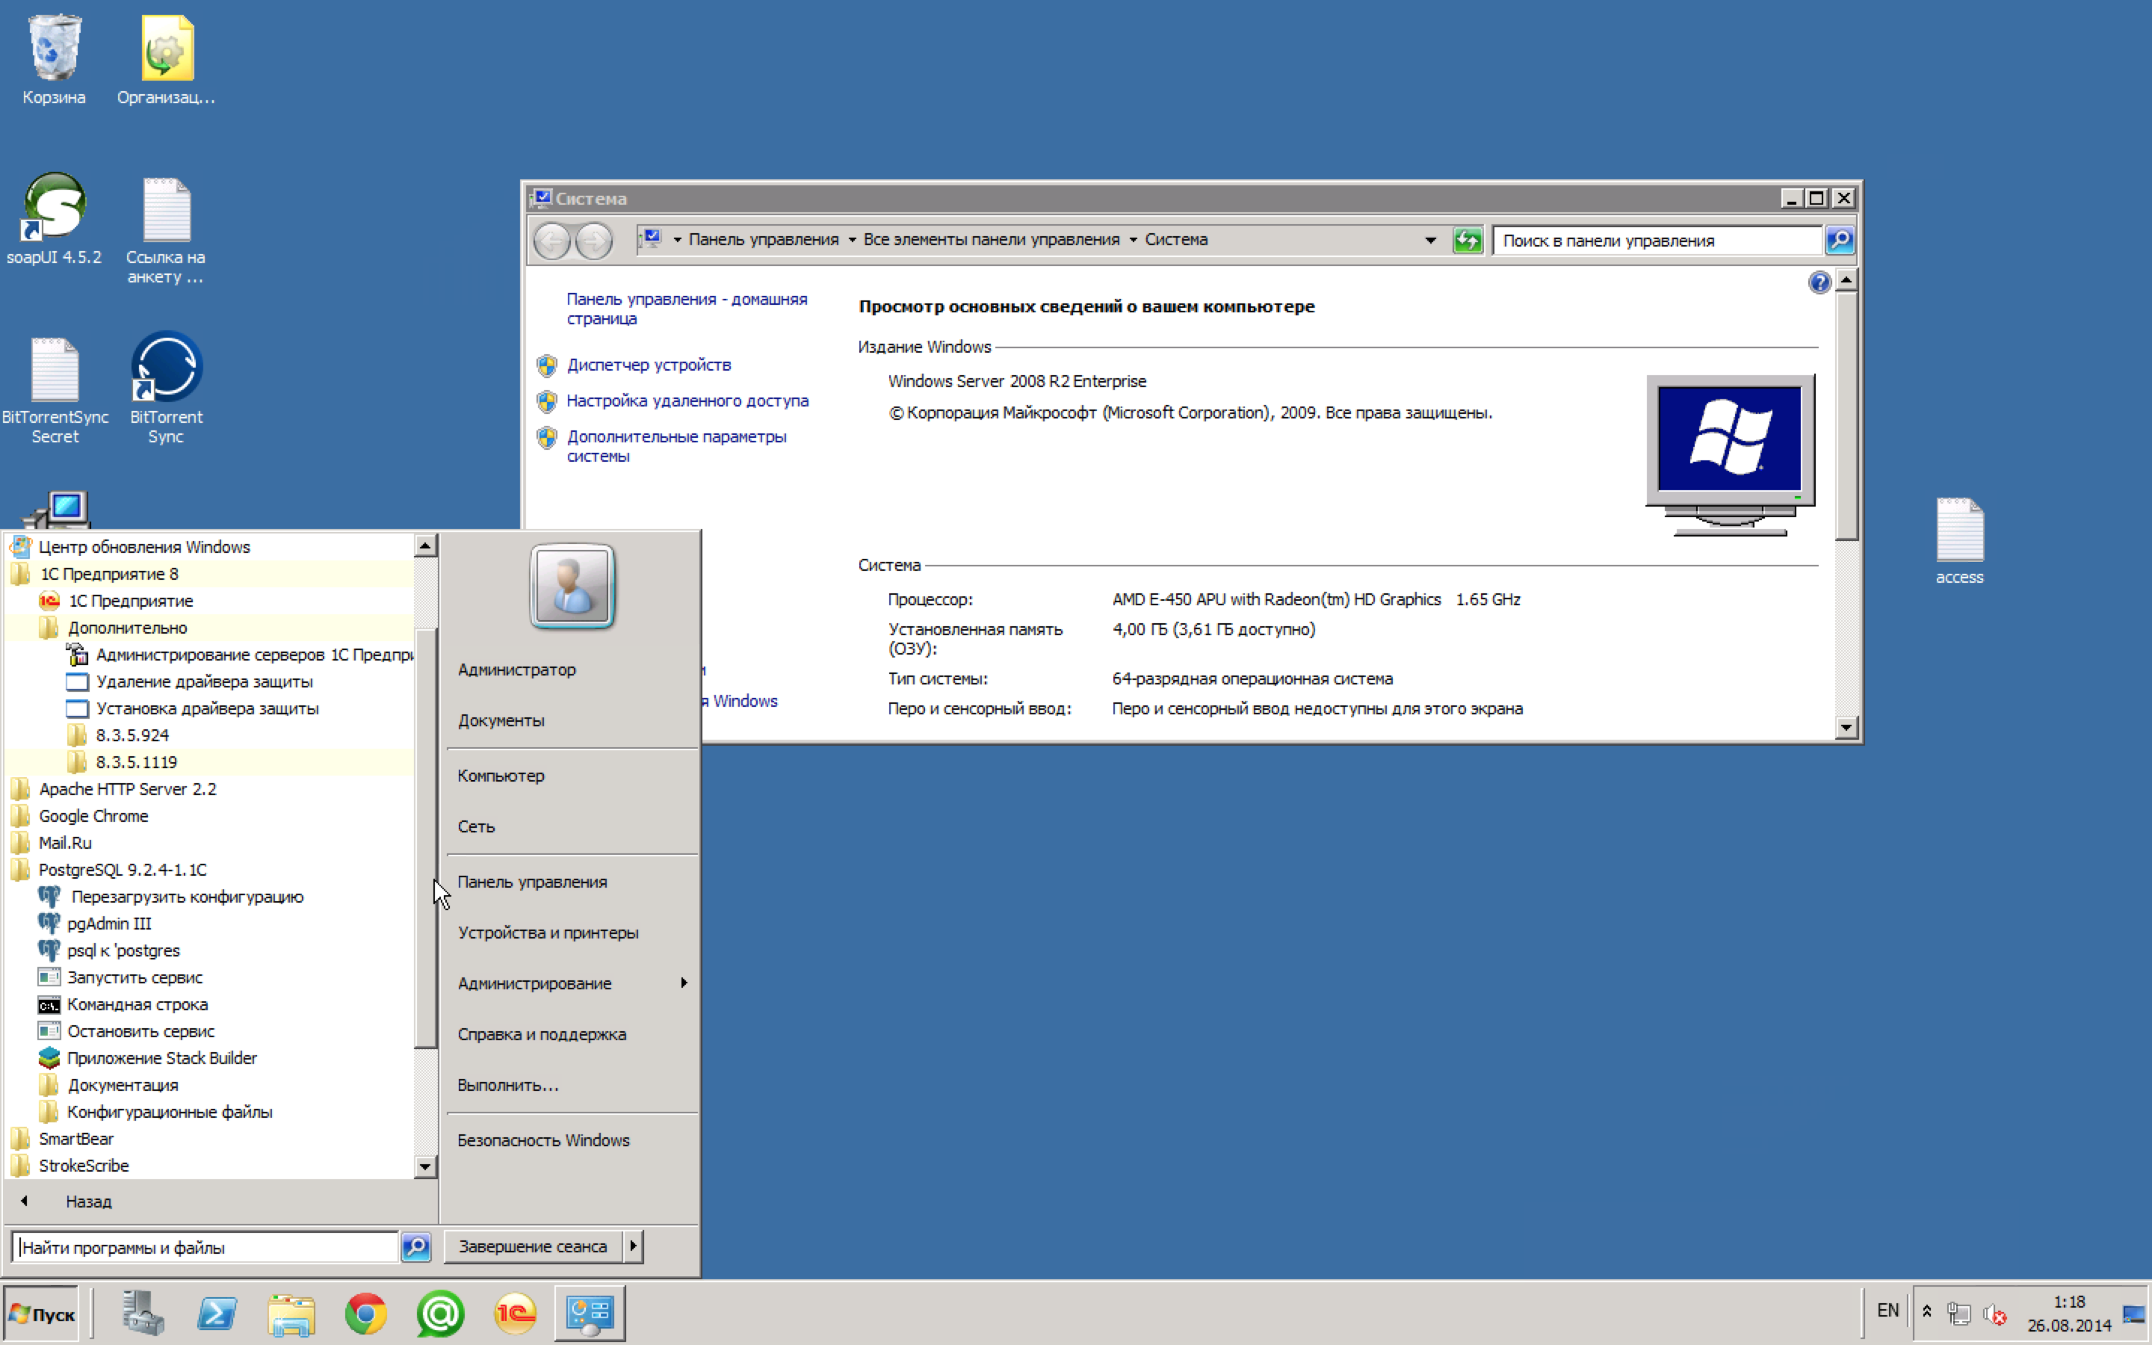Click the help question mark icon
Viewport: 2152px width, 1345px height.
tap(1819, 283)
